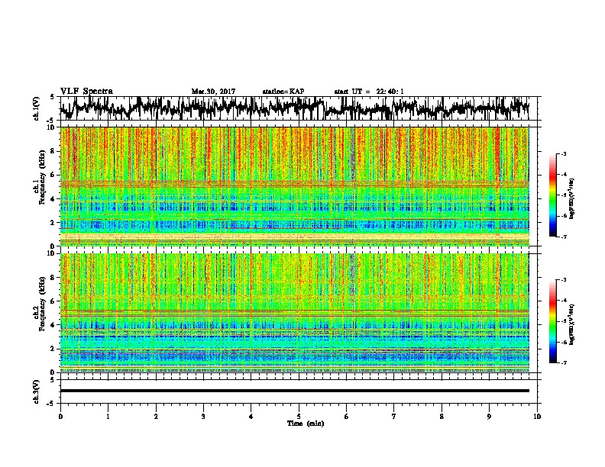Screen dimensions: 605x467
Task: Click the "-7" tick on ch.1 colorbar
Action: 564,237
